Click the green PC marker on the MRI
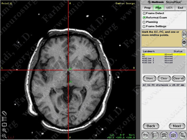This screenshot has width=187, height=140. 71,82
